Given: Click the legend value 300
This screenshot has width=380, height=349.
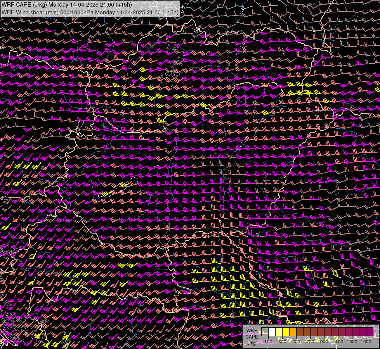Looking at the screenshot, I should pos(282,342).
